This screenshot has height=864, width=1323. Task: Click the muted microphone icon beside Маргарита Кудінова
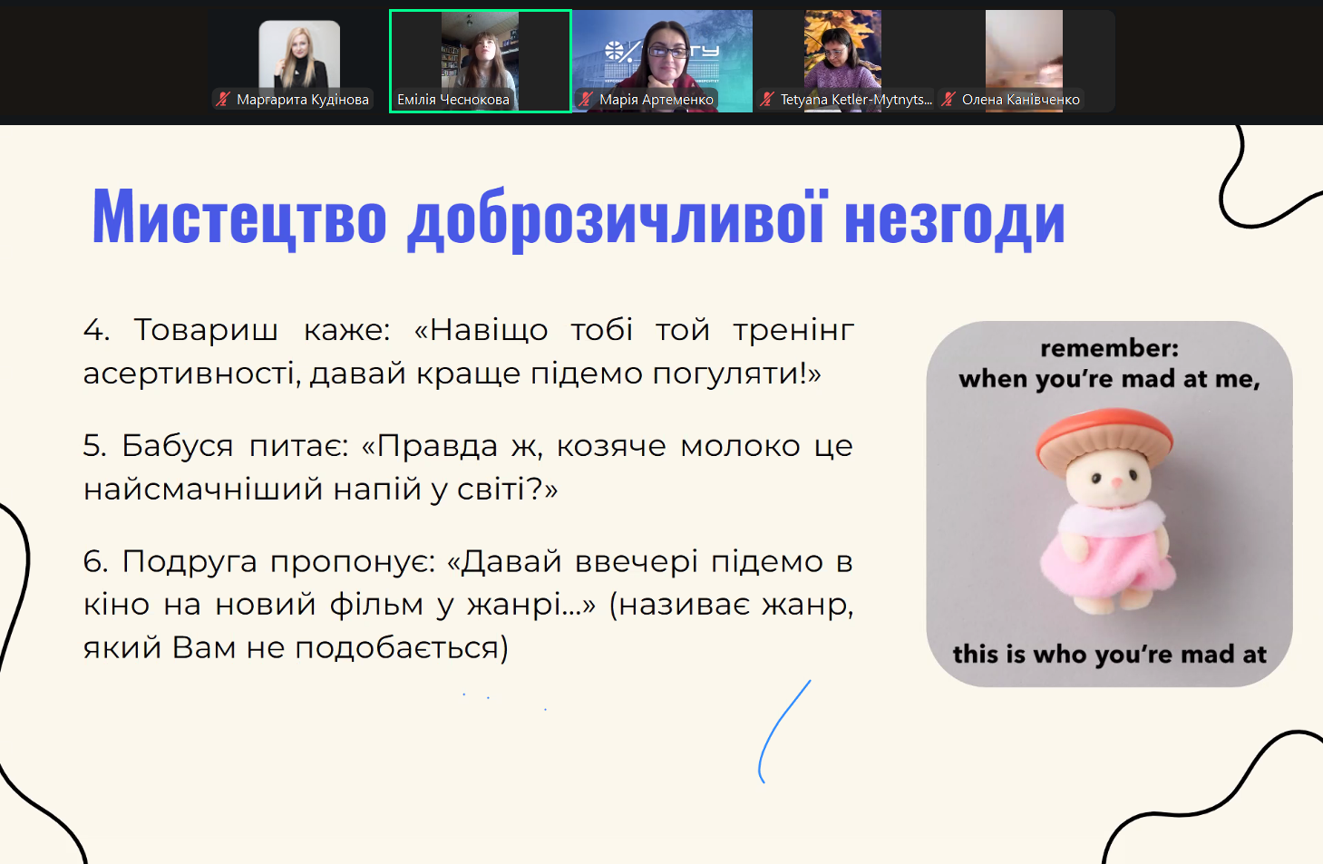click(223, 100)
